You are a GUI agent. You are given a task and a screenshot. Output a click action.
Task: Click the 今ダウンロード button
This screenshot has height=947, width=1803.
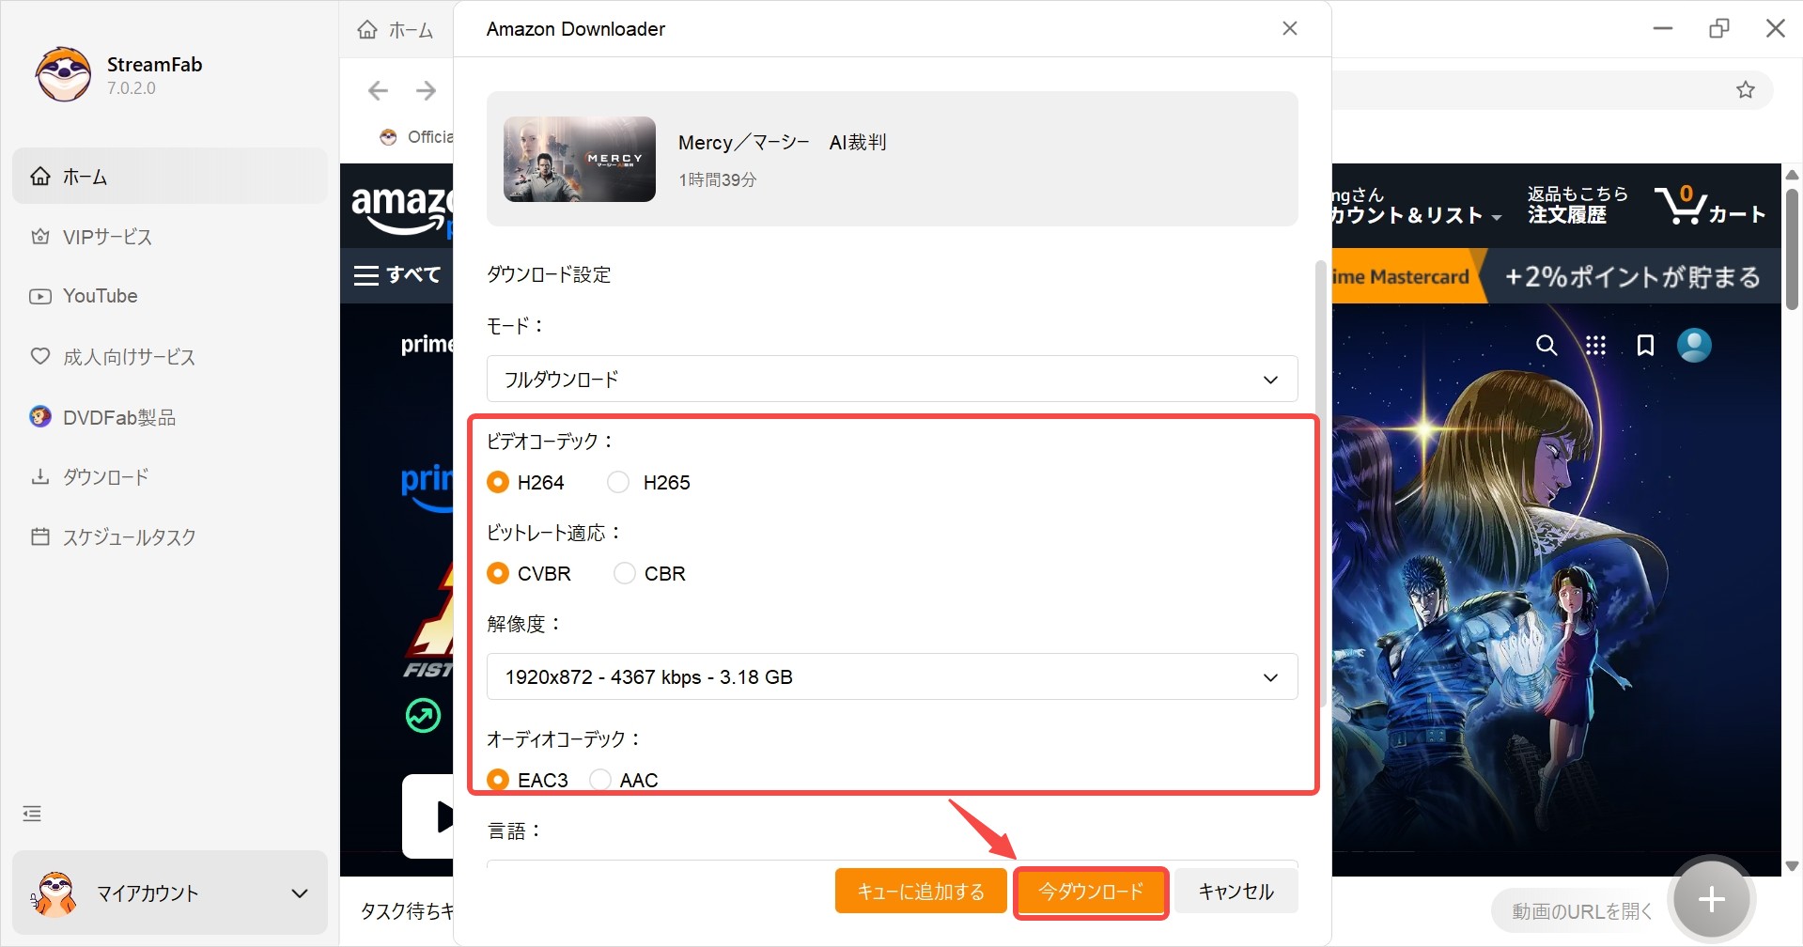1091,892
